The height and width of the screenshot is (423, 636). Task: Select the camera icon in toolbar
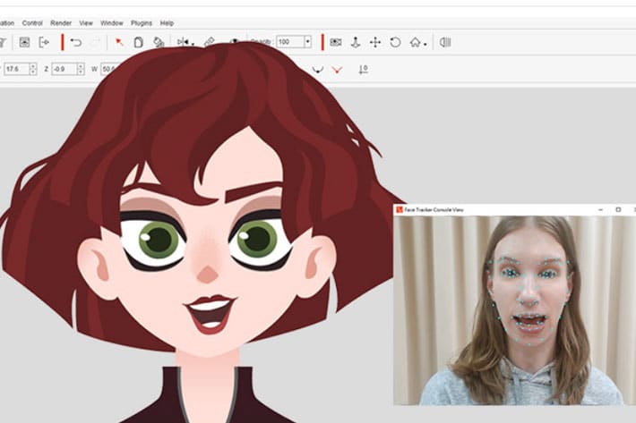pyautogui.click(x=336, y=42)
